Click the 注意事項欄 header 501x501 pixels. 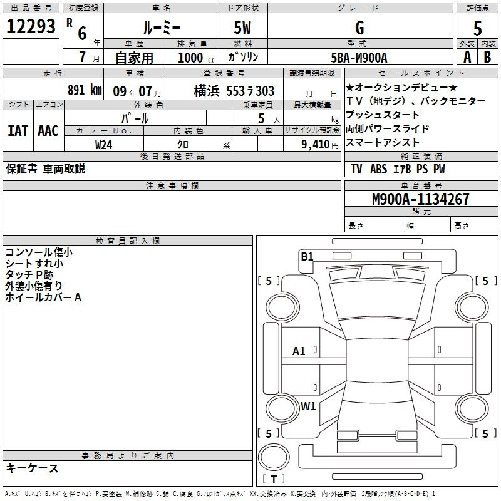[x=172, y=185]
